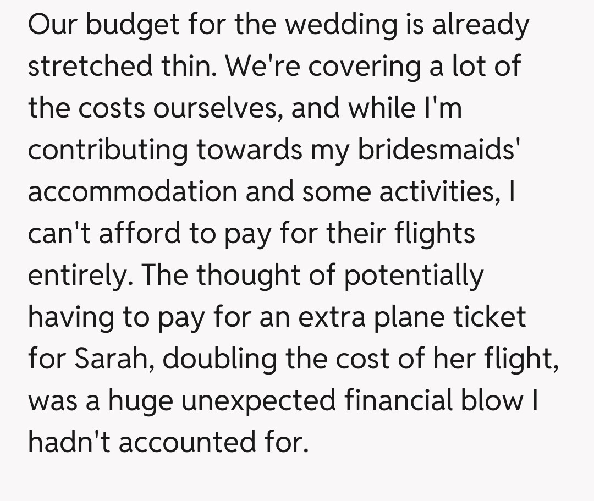Place cursor on the word "unexpected"
Screen dimensions: 594x501
258,401
